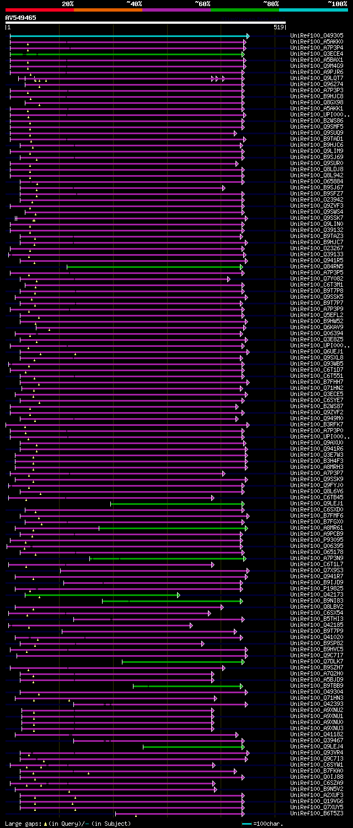Select hit label UniRef100_A9XNU2
Viewport: 353px width, 828px height.
[x=316, y=710]
